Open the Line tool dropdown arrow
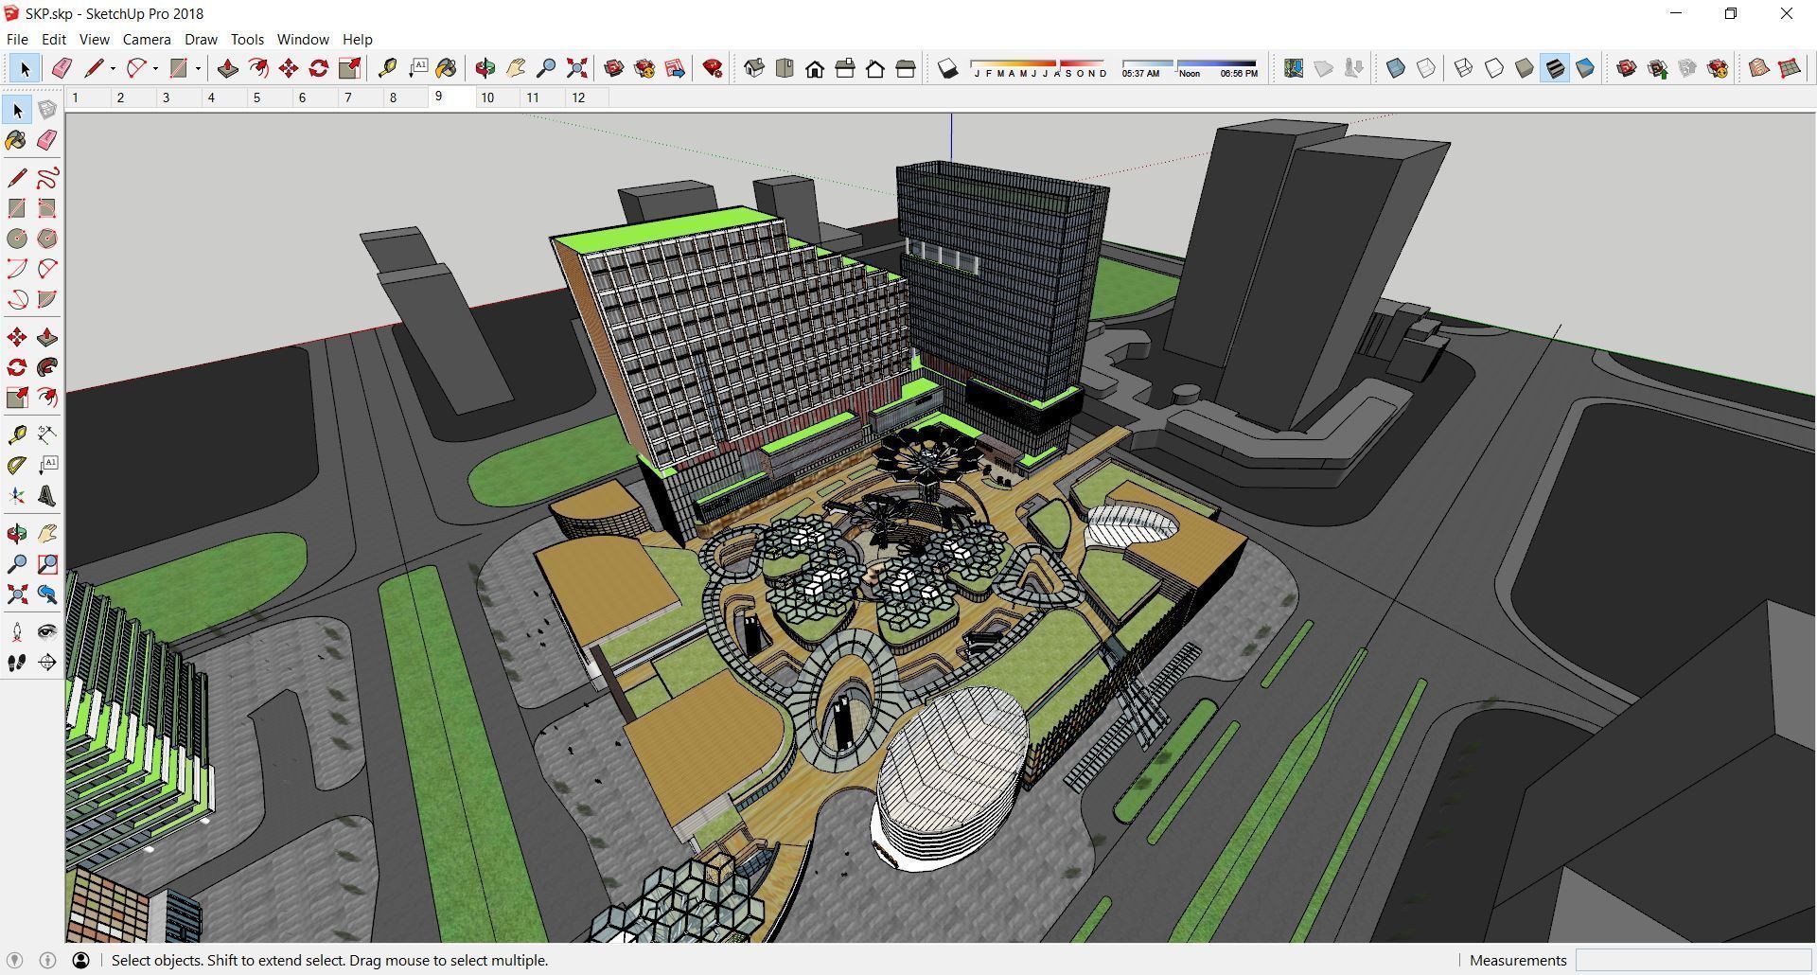Screen dimensions: 1817x975 tap(113, 68)
